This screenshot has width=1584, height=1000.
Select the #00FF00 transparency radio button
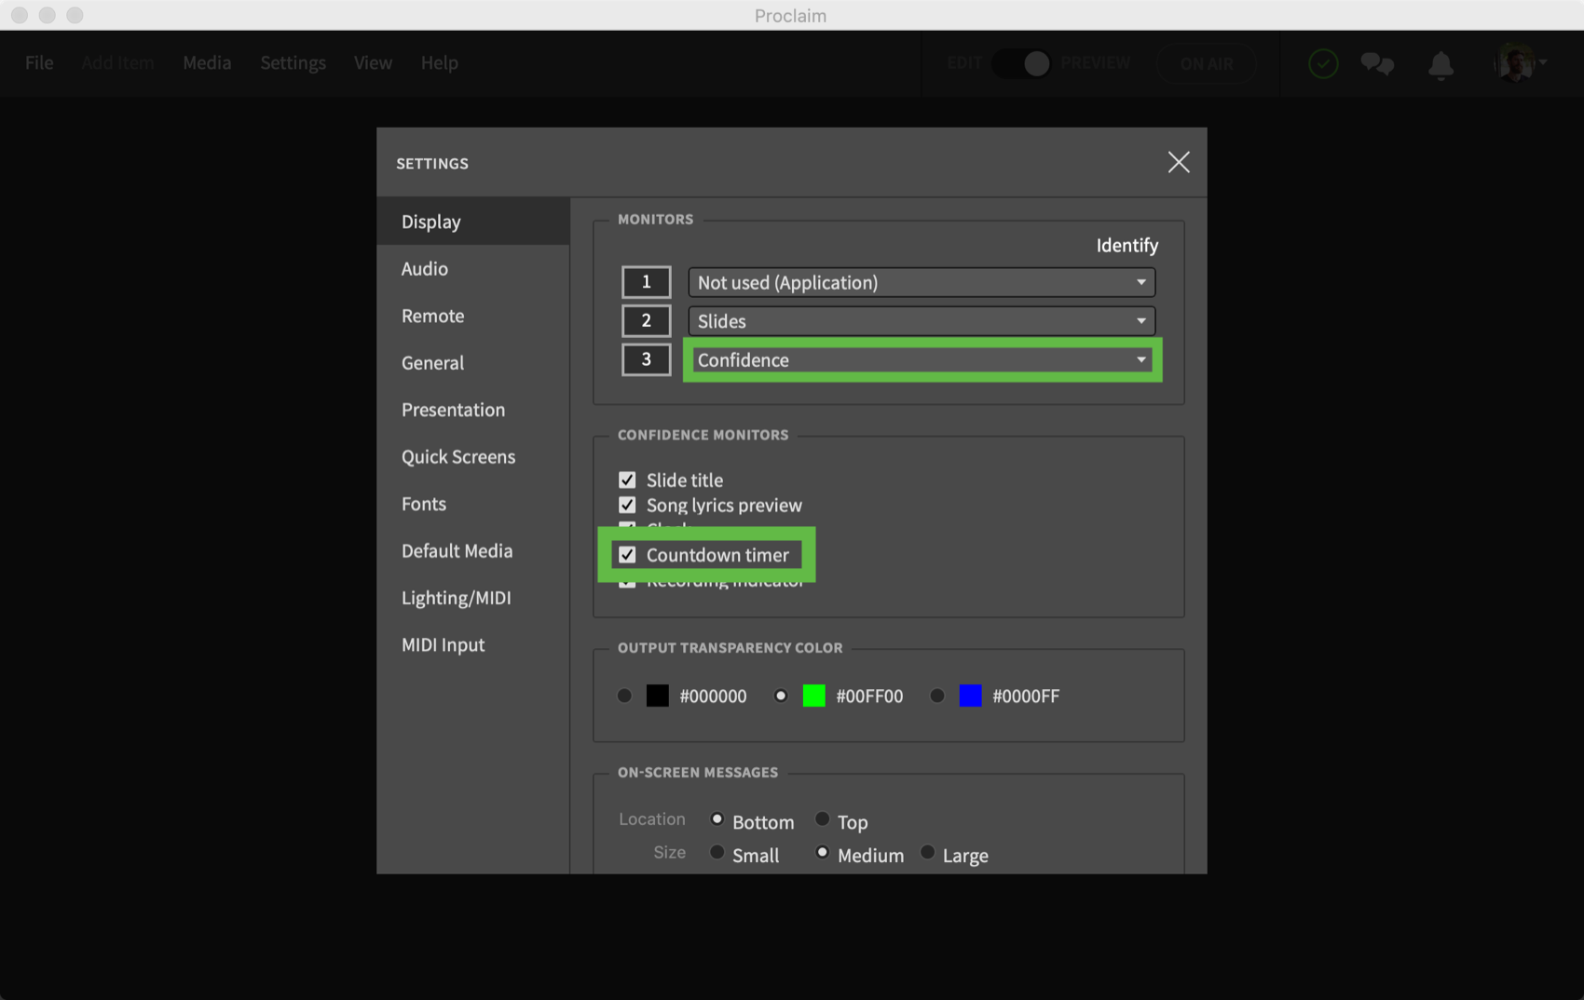(x=781, y=696)
